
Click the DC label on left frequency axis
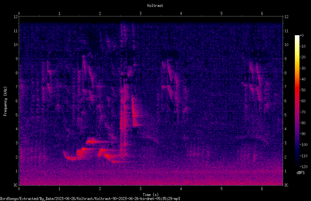tap(15, 185)
